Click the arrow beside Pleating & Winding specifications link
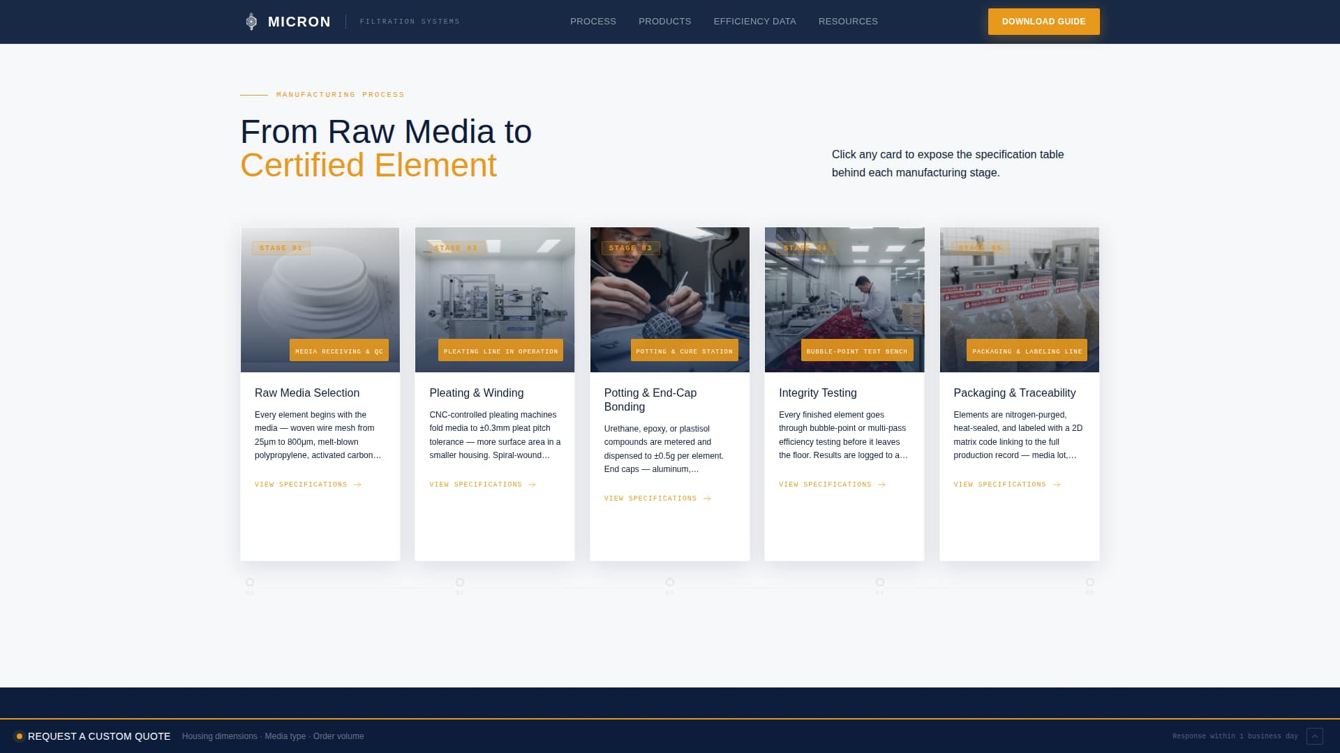Viewport: 1340px width, 753px height. point(532,485)
